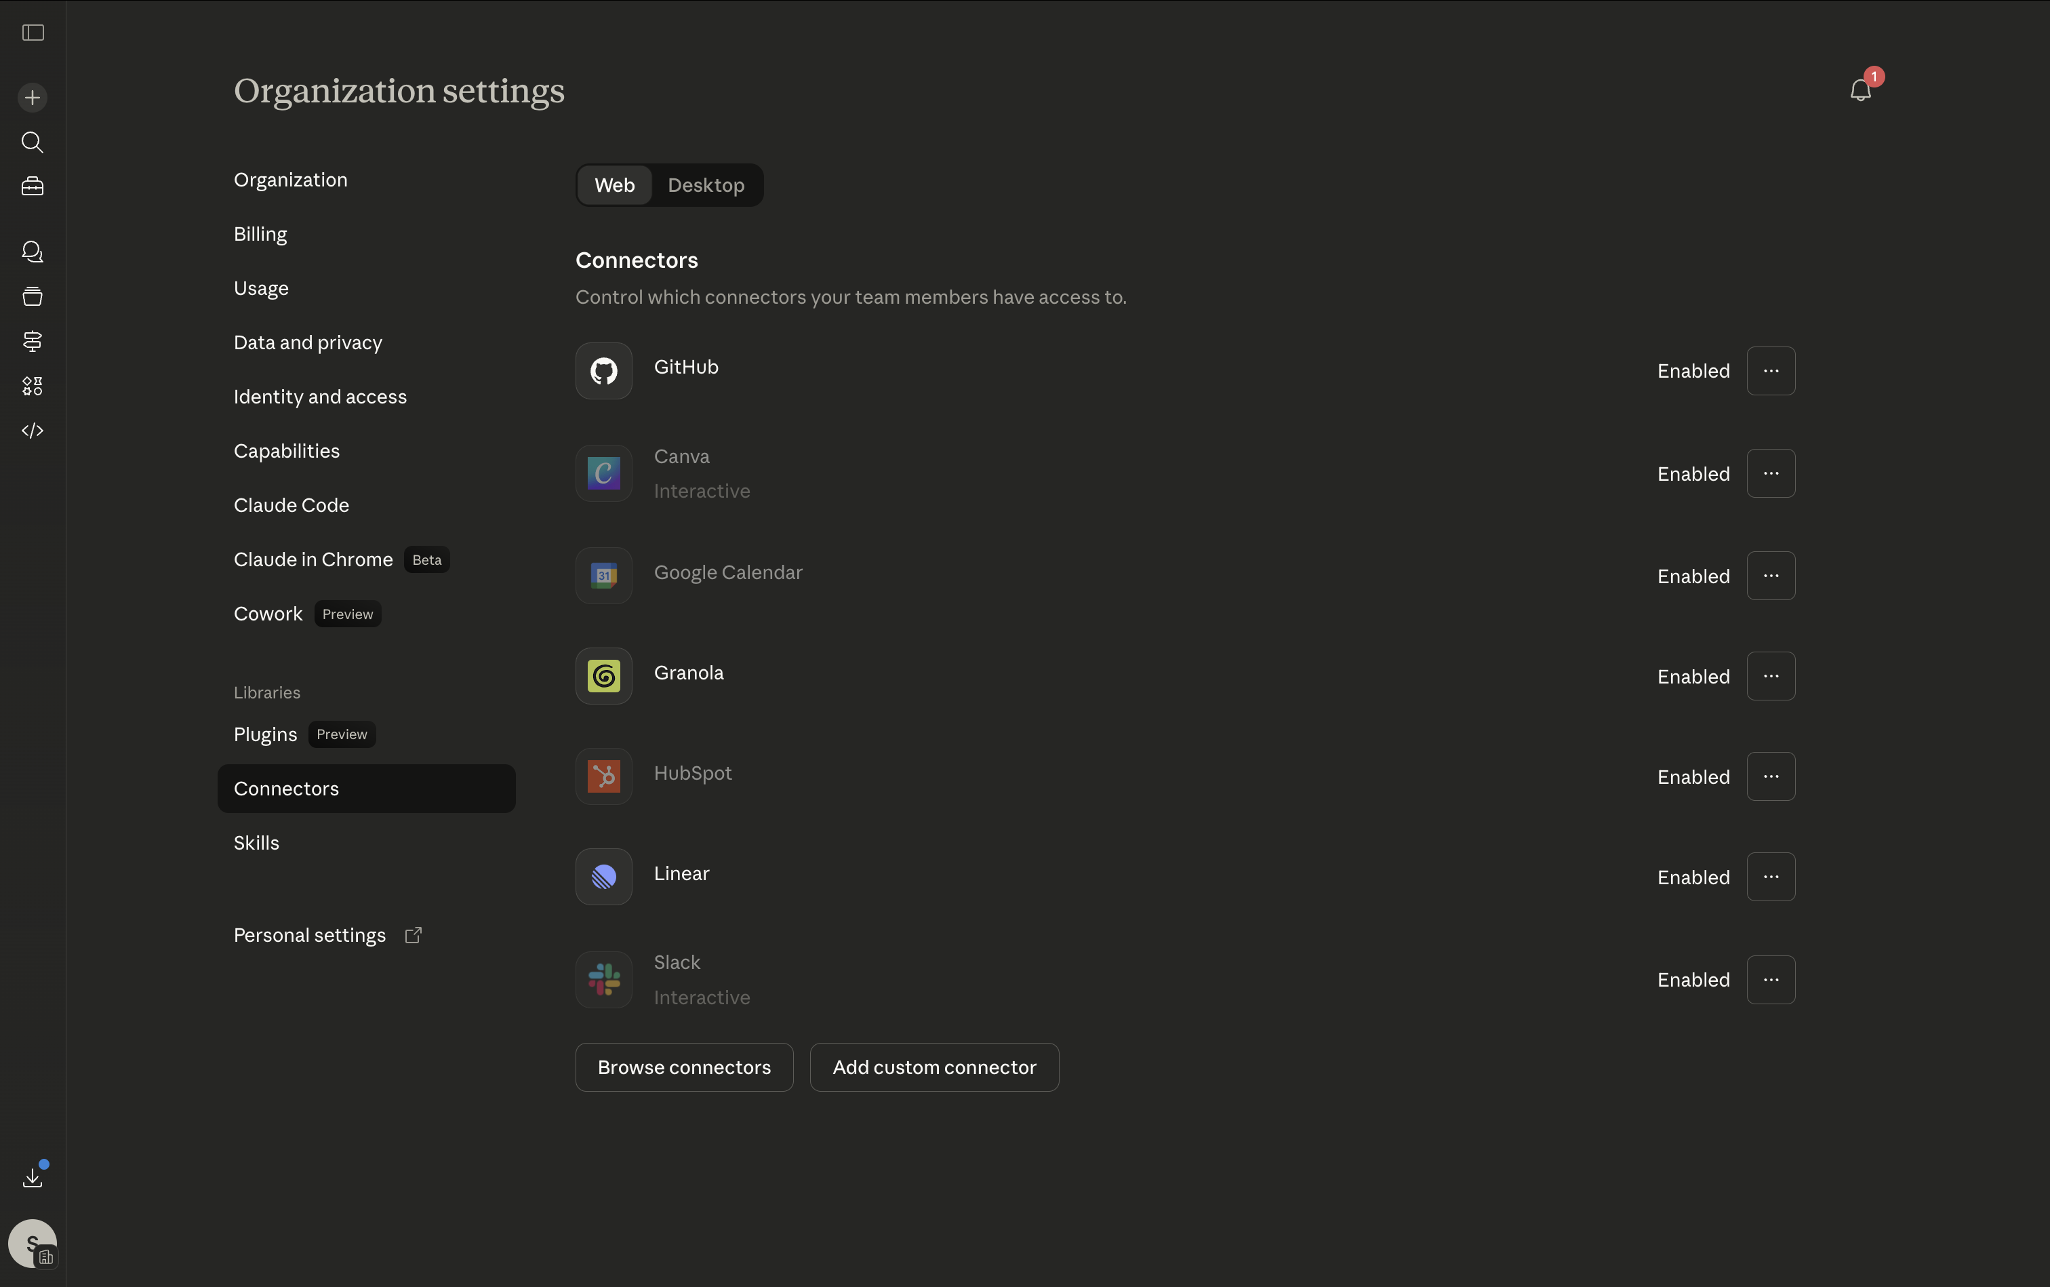
Task: Click the Browse connectors button
Action: [683, 1067]
